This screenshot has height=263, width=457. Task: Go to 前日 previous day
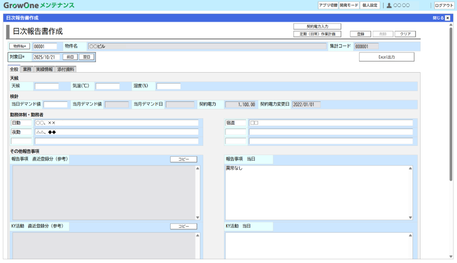click(70, 57)
